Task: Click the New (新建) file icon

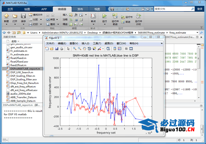Action: [x=6, y=16]
